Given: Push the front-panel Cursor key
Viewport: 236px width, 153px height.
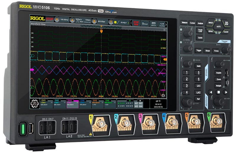Looking at the screenshot, I should tap(193, 23).
